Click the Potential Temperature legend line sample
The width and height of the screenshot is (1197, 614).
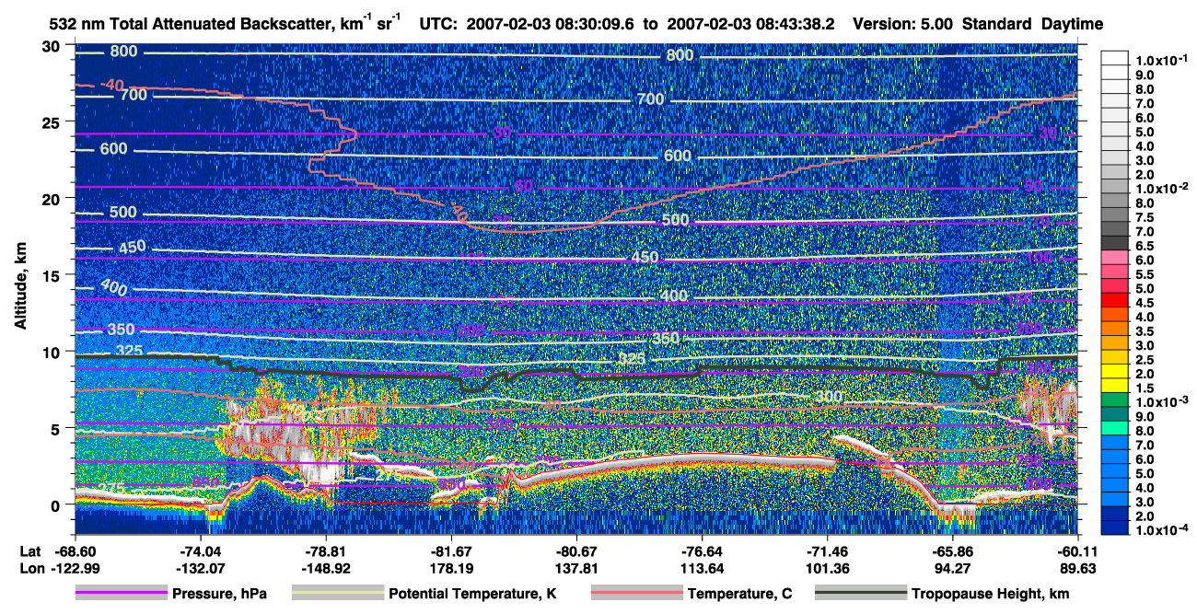[x=337, y=594]
